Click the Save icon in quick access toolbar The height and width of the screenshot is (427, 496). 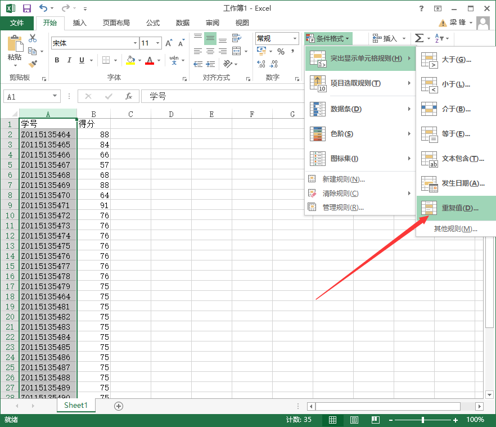coord(27,8)
